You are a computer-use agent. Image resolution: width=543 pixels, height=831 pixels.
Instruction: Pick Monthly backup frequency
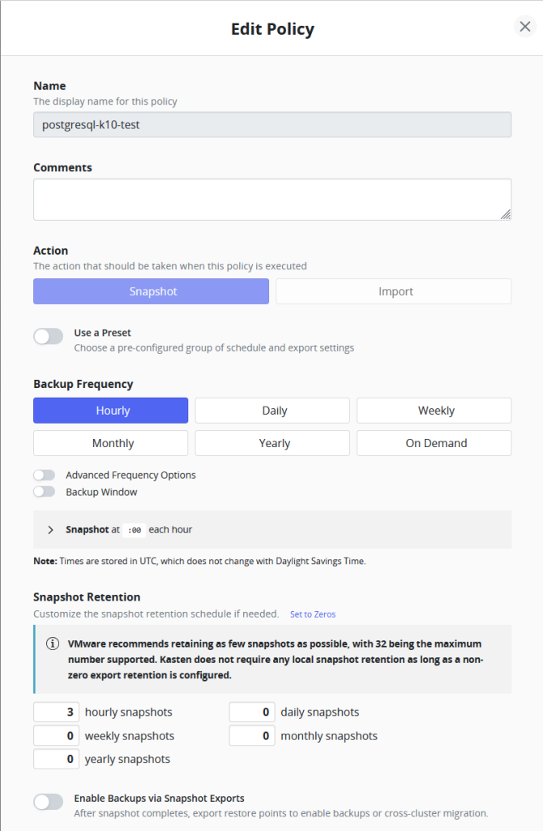111,443
